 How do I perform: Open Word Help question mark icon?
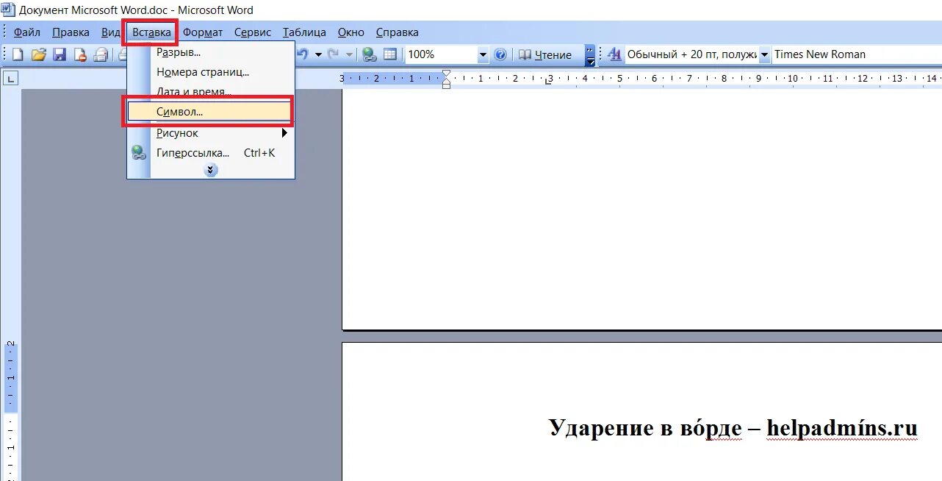[500, 54]
